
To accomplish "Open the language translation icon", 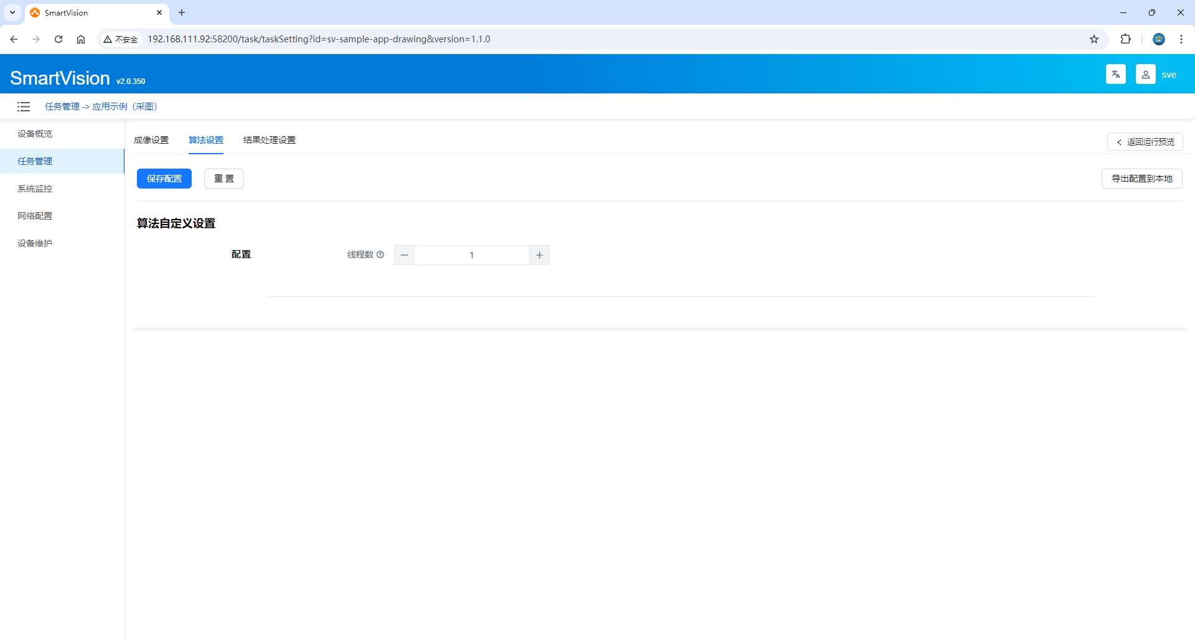I will point(1115,74).
